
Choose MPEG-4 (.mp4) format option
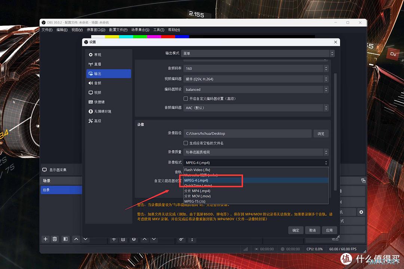[x=256, y=180]
